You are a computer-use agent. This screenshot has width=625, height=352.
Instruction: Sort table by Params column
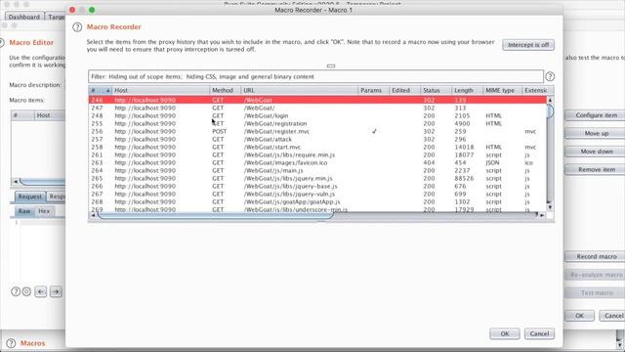373,91
